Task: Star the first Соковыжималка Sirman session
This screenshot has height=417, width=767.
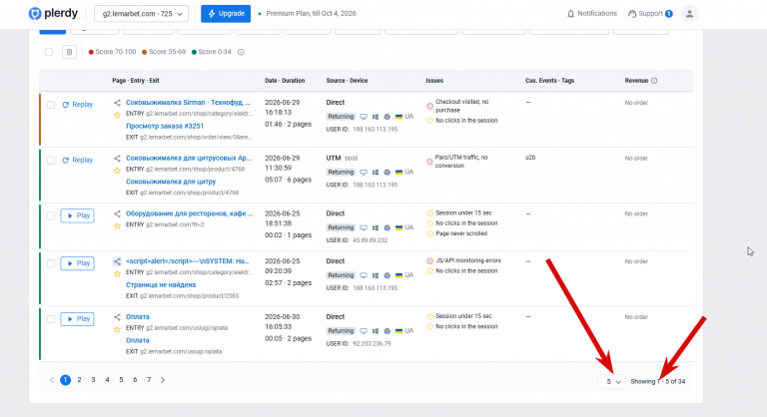Action: tap(117, 116)
